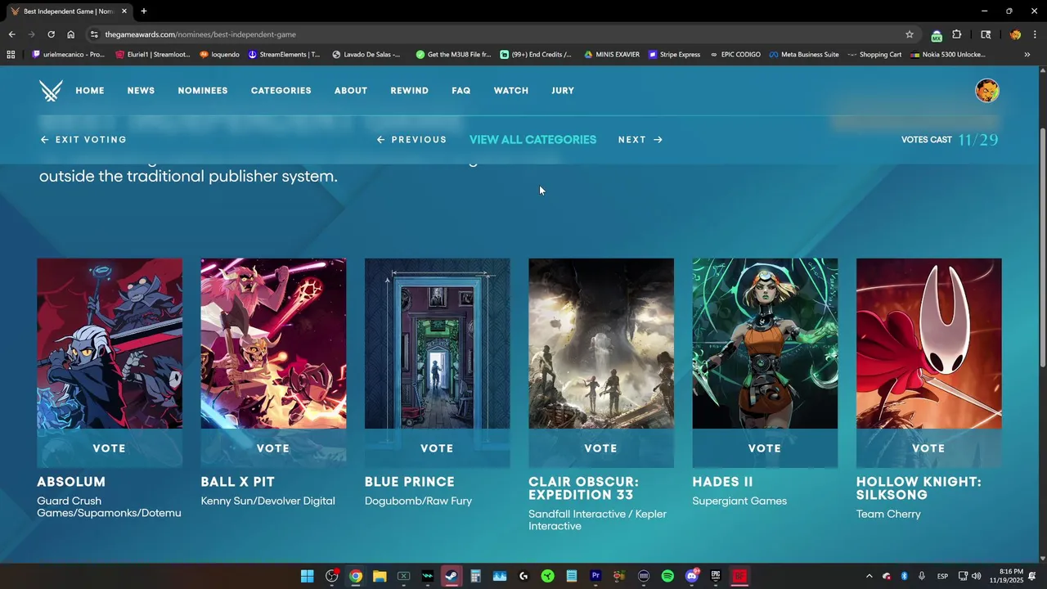Open Adobe Premiere Pro from the taskbar
This screenshot has height=589, width=1047.
pyautogui.click(x=595, y=576)
